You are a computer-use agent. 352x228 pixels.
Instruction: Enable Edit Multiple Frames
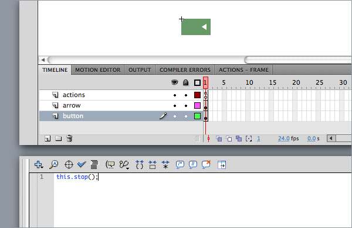click(239, 139)
